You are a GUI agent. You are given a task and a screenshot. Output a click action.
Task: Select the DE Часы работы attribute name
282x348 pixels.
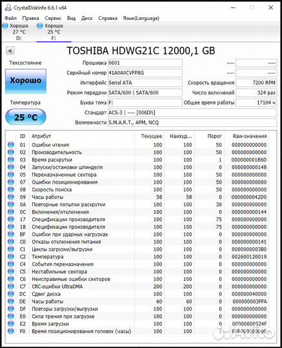47,302
